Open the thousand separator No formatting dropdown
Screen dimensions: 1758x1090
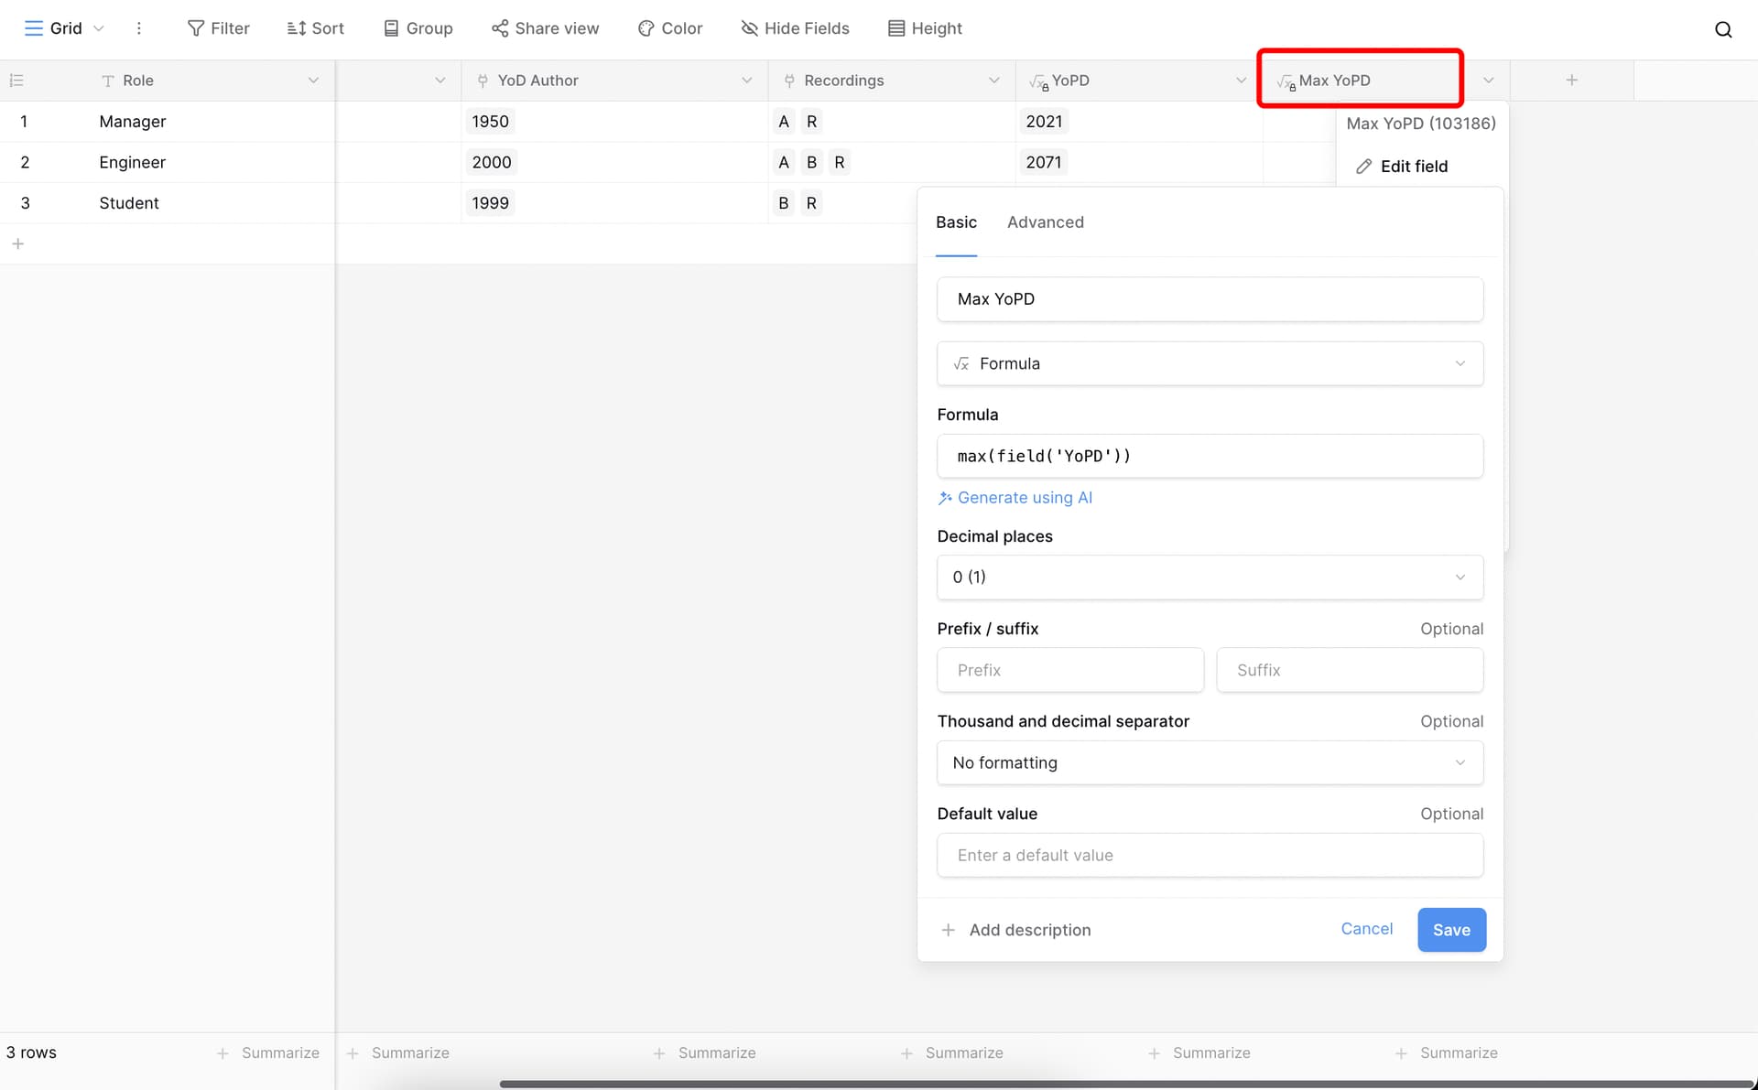[x=1210, y=763]
